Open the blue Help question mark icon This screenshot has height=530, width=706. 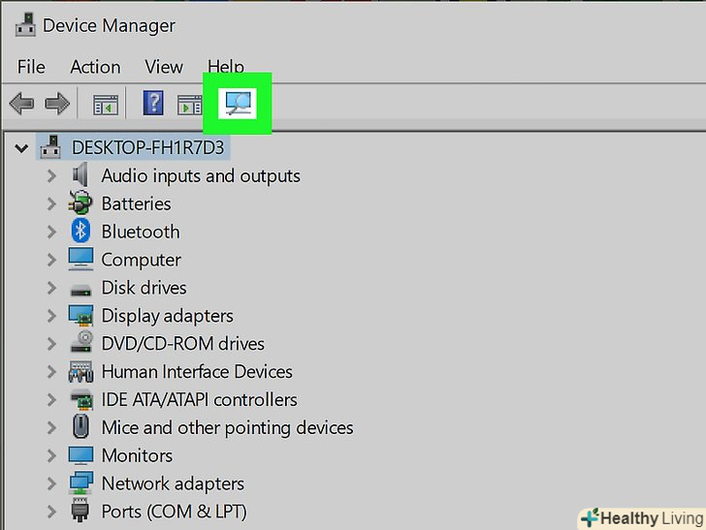(x=153, y=104)
